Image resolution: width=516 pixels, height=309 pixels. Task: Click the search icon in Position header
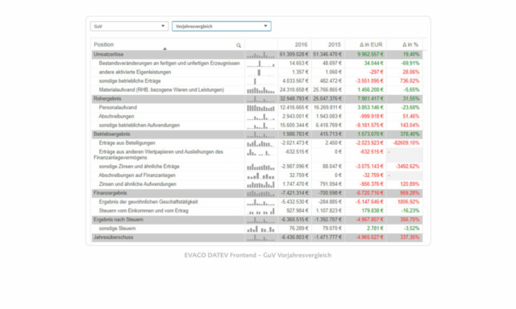point(239,45)
